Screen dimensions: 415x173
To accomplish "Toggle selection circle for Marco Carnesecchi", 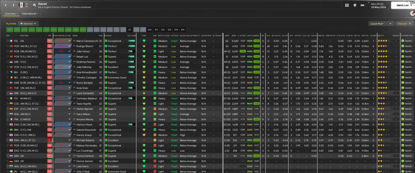I will (8, 41).
